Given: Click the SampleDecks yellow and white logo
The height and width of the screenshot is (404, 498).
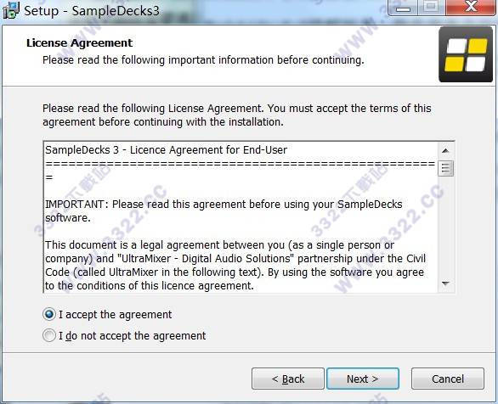Looking at the screenshot, I should pyautogui.click(x=466, y=54).
